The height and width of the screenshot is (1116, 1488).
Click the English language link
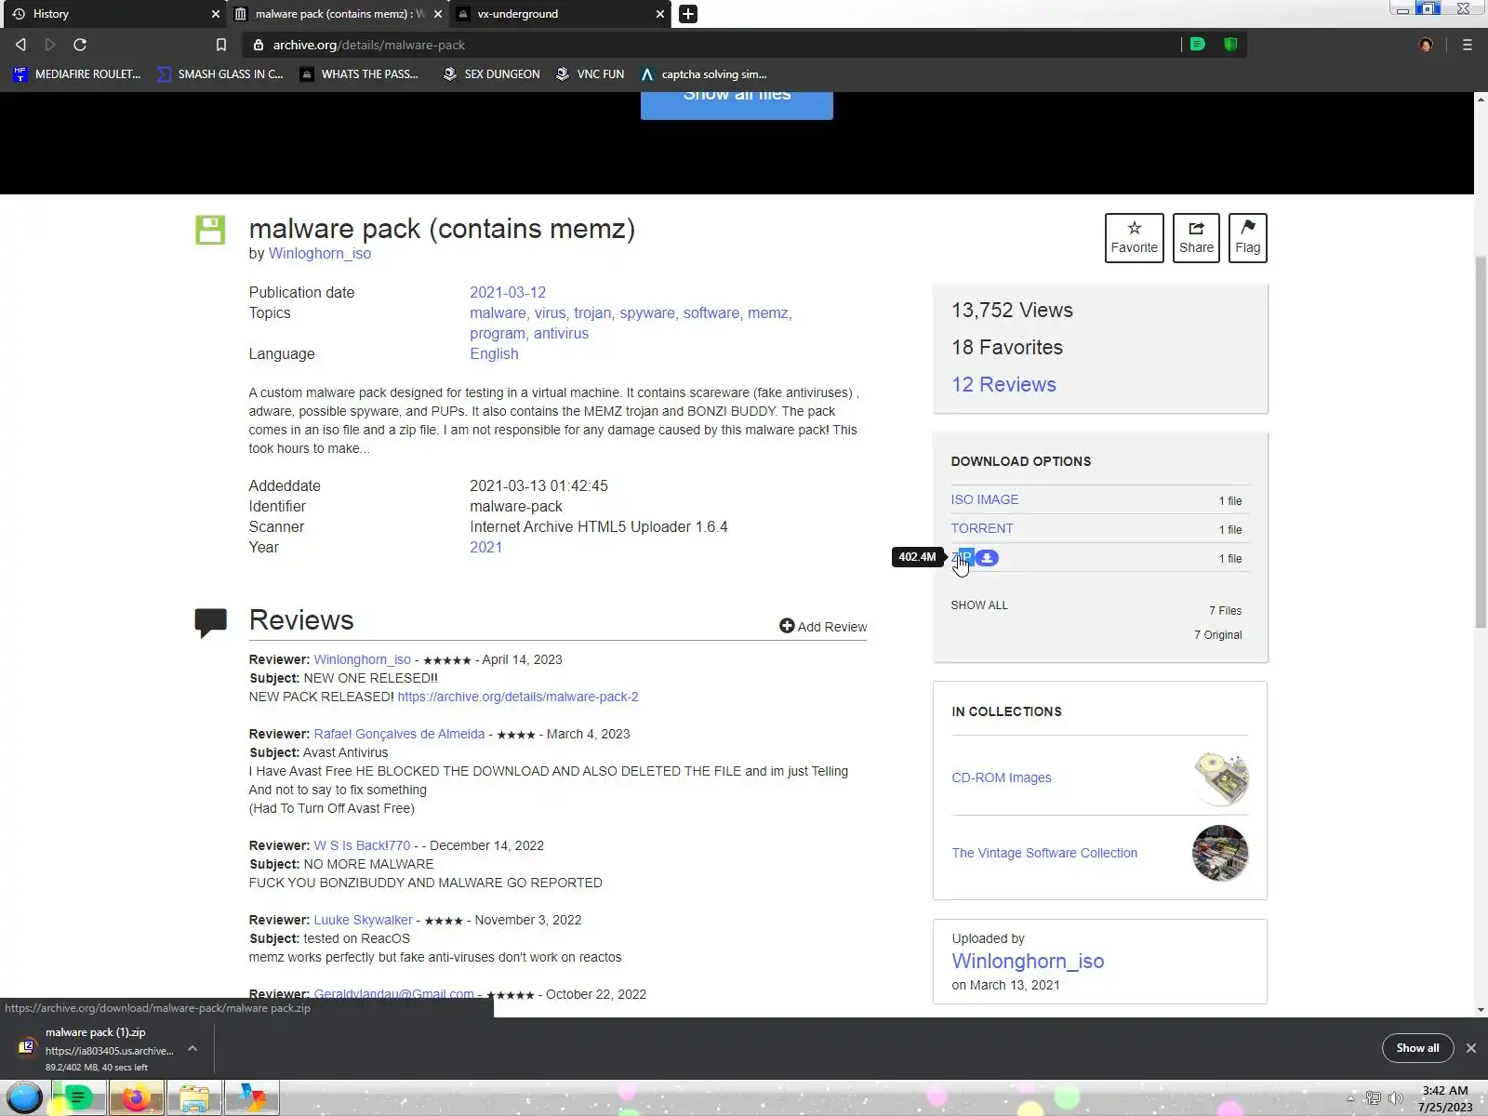point(494,354)
